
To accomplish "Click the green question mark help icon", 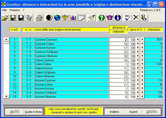I will (102, 18).
